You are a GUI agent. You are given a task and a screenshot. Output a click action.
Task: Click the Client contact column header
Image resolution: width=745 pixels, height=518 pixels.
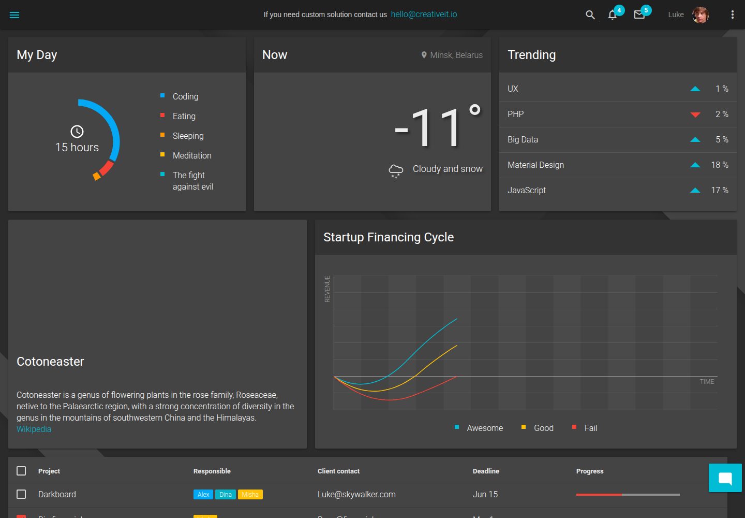pyautogui.click(x=338, y=471)
